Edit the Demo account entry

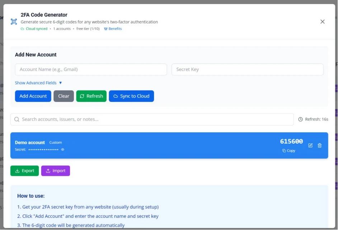click(x=310, y=146)
